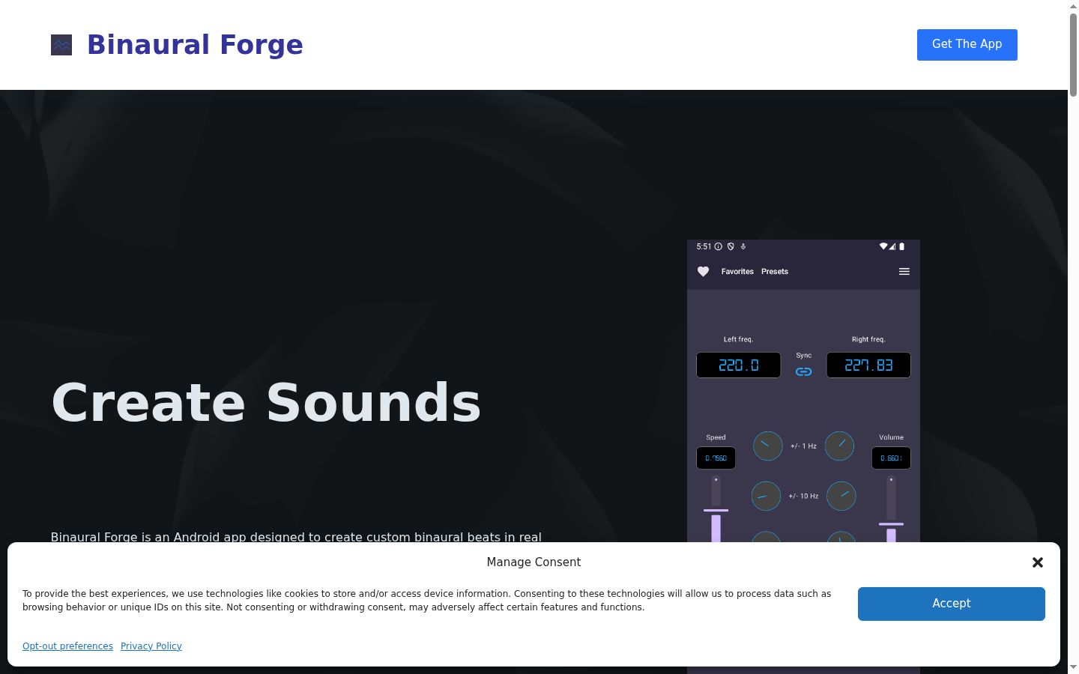Click the Volume slider handle

click(x=891, y=524)
